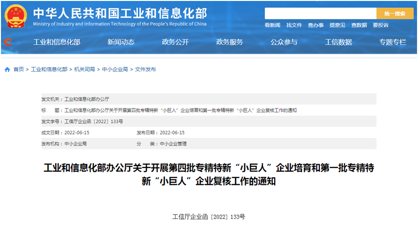Go to 中小企业局 in breadcrumb
The height and width of the screenshot is (228, 418).
coord(115,70)
